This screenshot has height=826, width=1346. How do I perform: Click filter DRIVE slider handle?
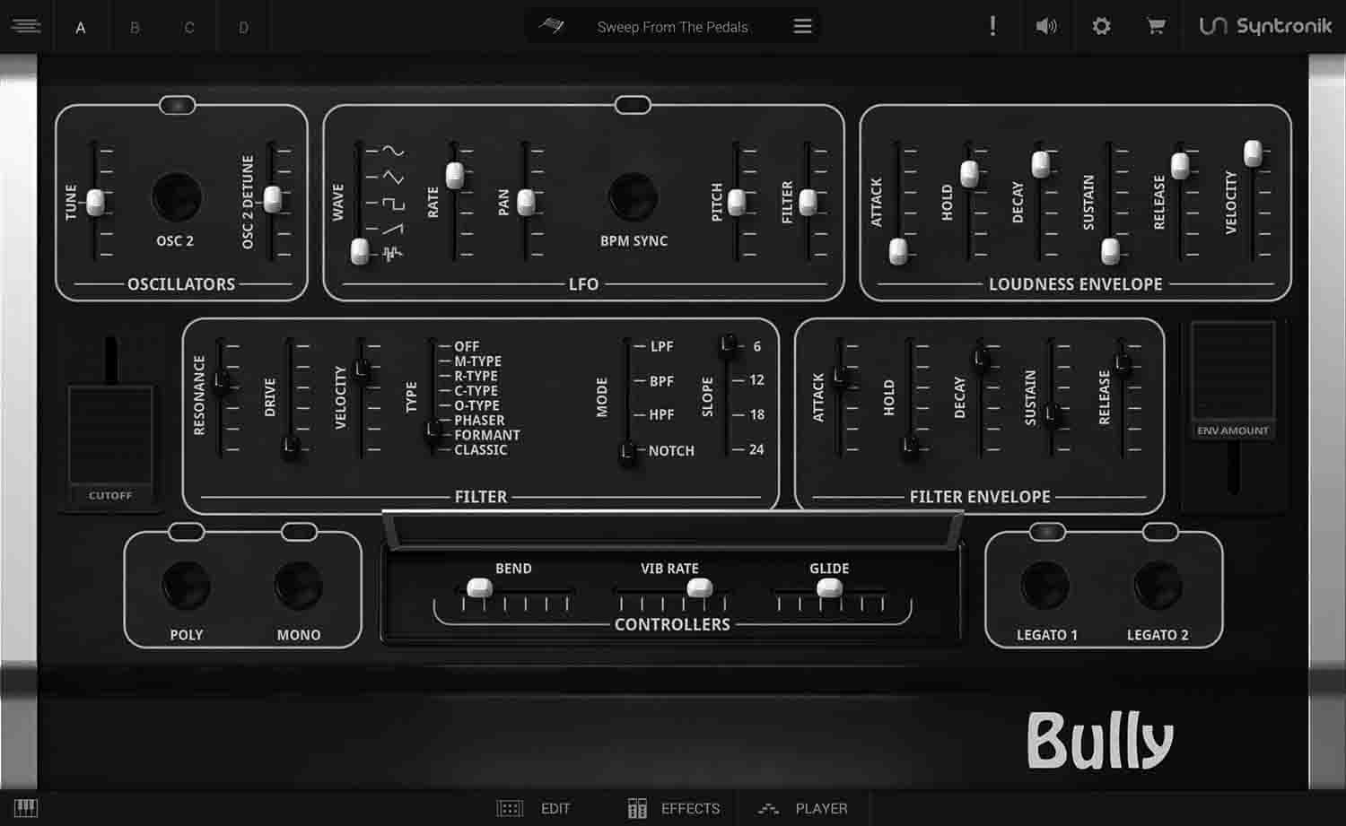291,444
